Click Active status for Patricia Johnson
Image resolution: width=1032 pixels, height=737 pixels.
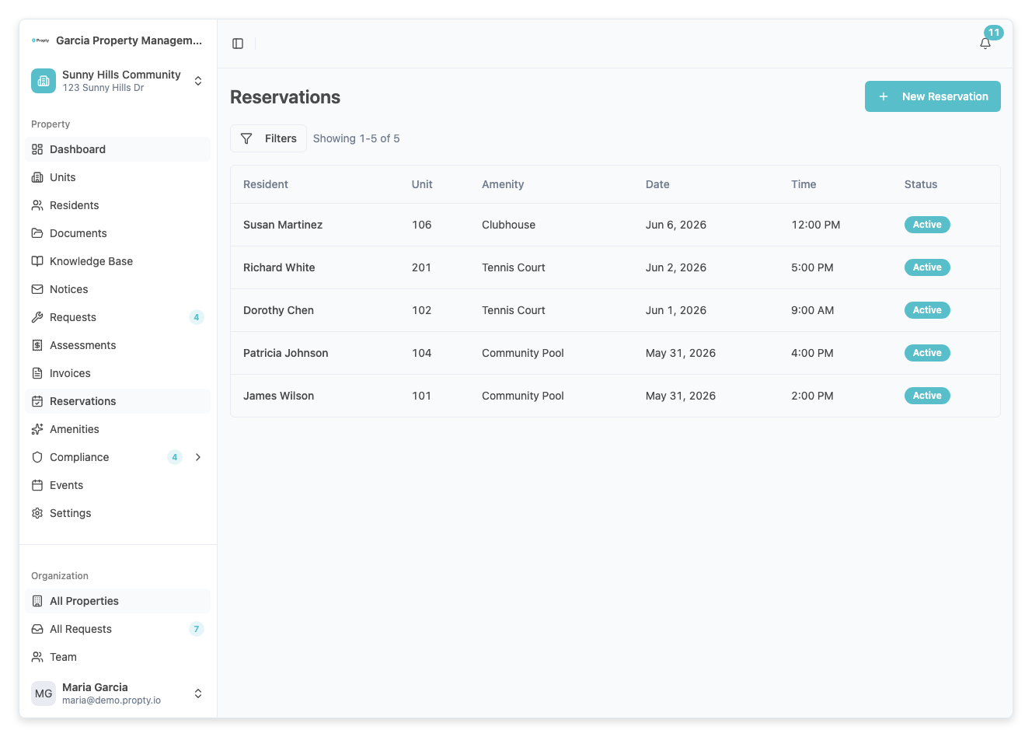pyautogui.click(x=927, y=353)
